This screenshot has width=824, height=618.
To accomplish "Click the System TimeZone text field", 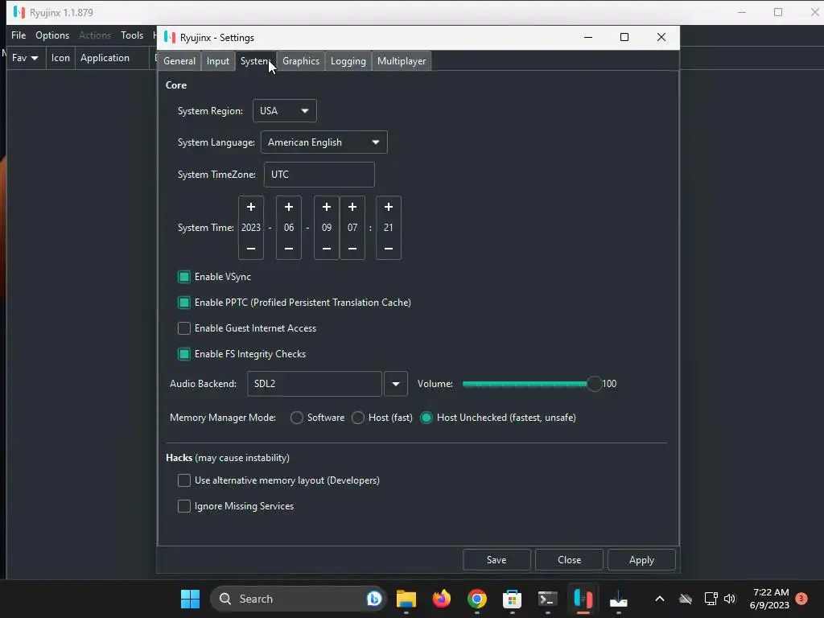I will 319,175.
